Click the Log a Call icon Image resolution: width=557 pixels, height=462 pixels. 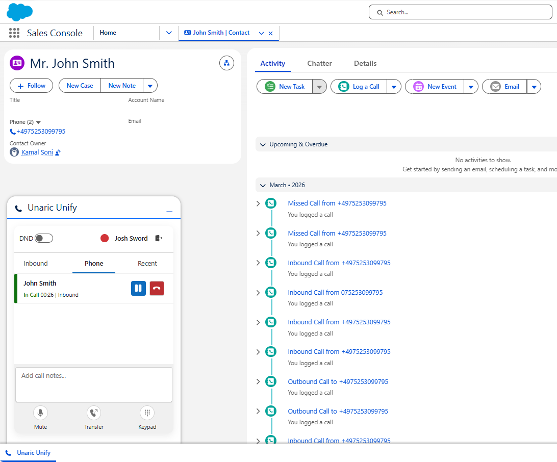click(x=343, y=86)
